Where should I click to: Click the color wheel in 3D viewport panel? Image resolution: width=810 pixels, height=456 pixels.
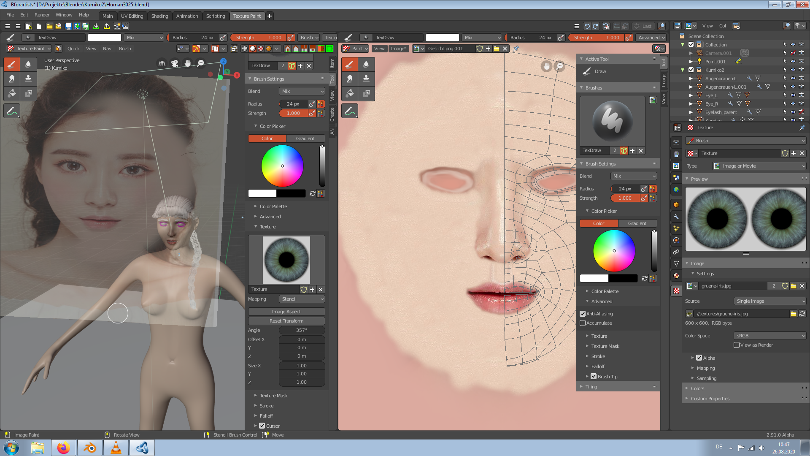pyautogui.click(x=282, y=166)
